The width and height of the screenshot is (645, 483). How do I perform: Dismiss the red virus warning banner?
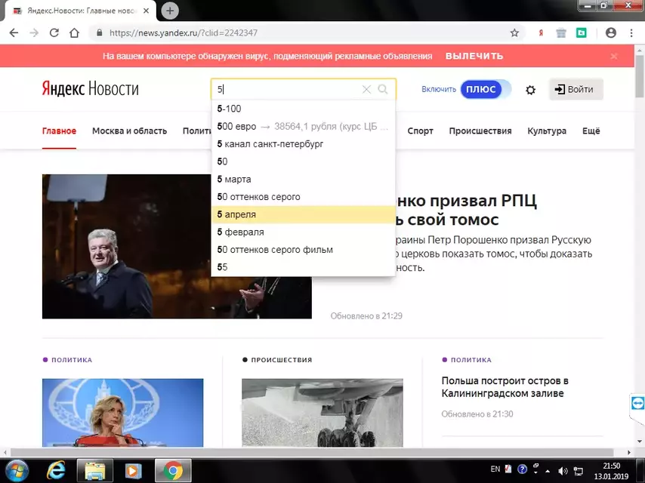point(614,56)
